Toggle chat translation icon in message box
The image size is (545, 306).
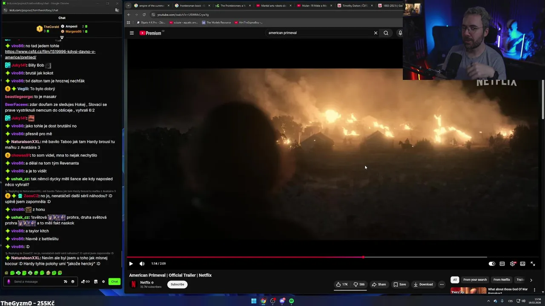click(65, 281)
